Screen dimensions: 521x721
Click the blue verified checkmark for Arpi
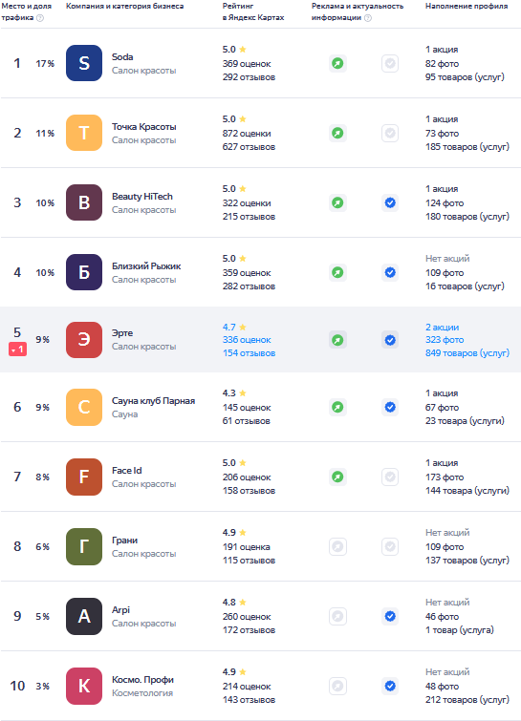coord(390,616)
